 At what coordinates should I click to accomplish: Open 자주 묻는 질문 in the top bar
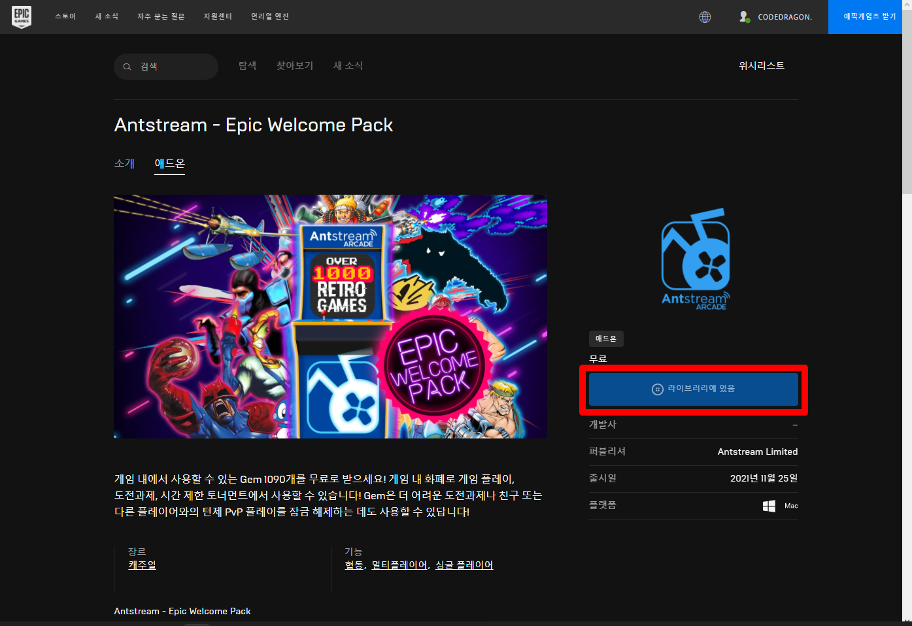[x=161, y=16]
